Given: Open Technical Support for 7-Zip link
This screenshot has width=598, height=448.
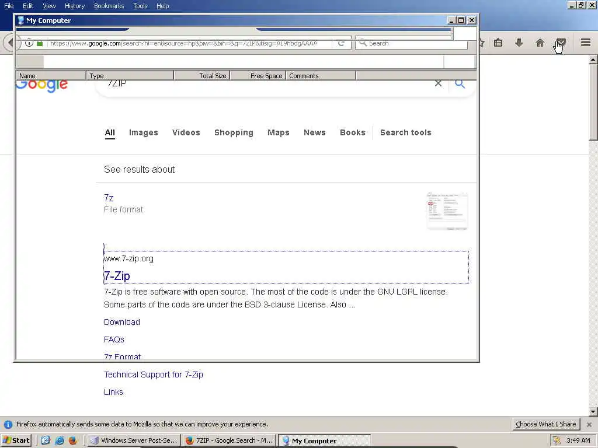Looking at the screenshot, I should (x=154, y=375).
